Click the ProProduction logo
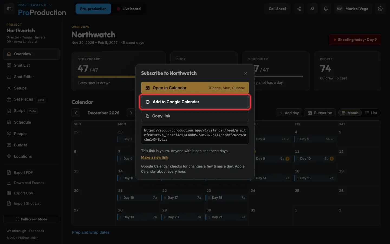 [x=42, y=12]
